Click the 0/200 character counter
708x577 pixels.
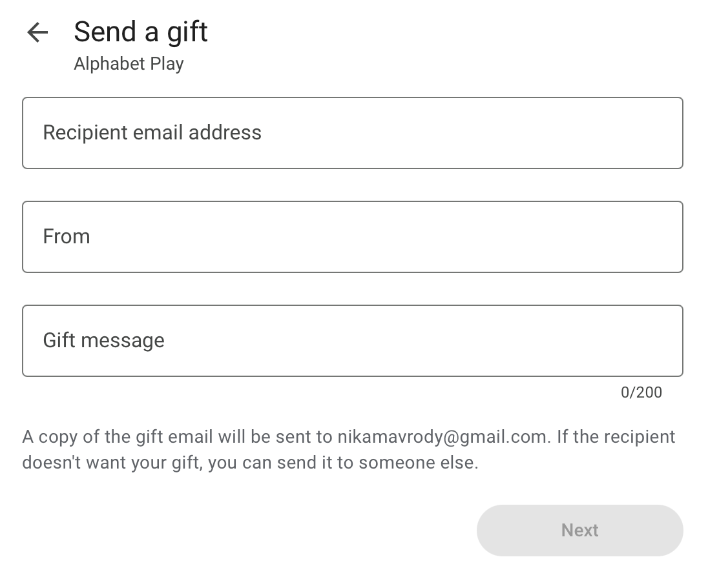click(x=642, y=392)
